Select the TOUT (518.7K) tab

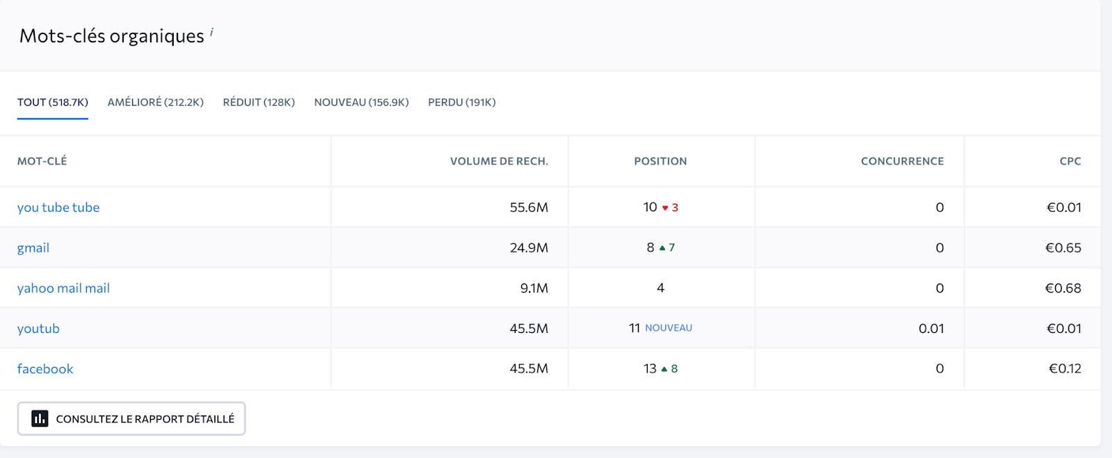[x=53, y=102]
